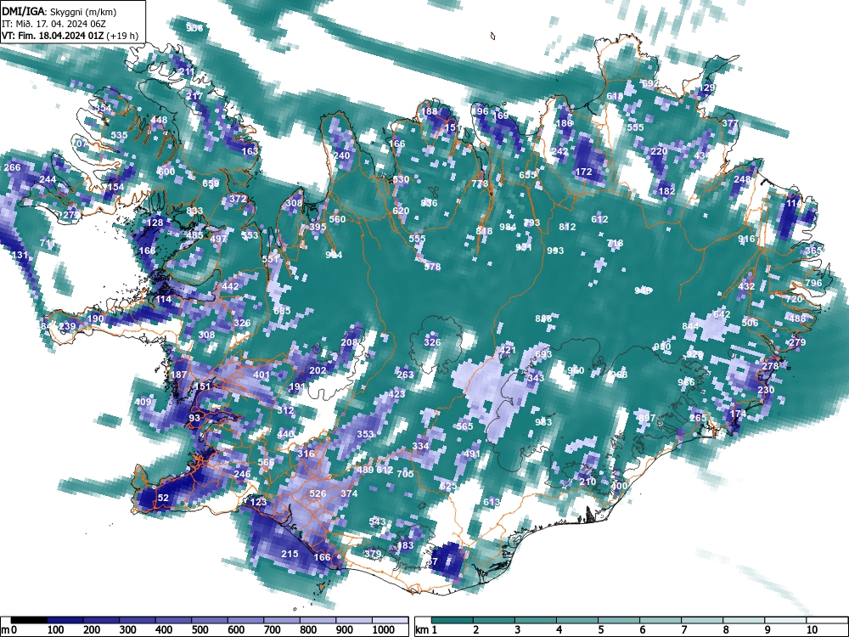Viewport: 849px width, 637px height.
Task: Click the map value 211
Action: (186, 71)
